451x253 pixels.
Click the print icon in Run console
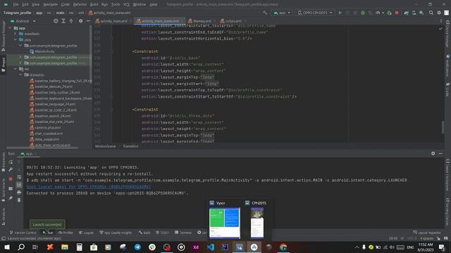[x=19, y=193]
